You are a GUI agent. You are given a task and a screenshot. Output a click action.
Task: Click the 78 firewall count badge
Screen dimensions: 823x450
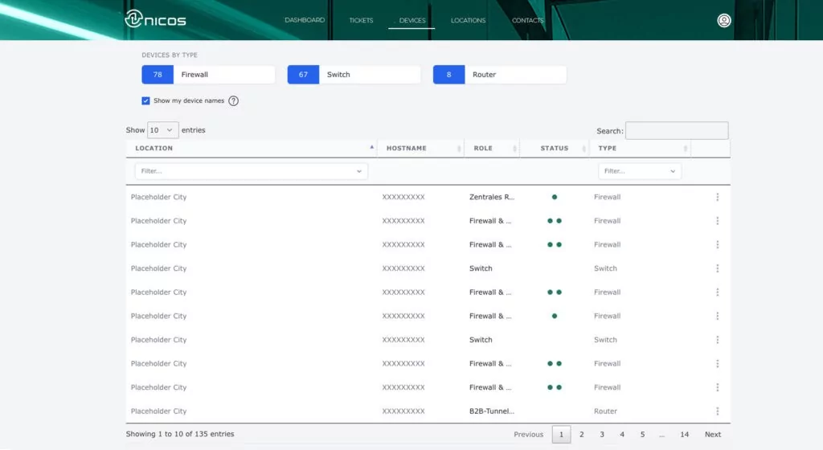tap(158, 75)
